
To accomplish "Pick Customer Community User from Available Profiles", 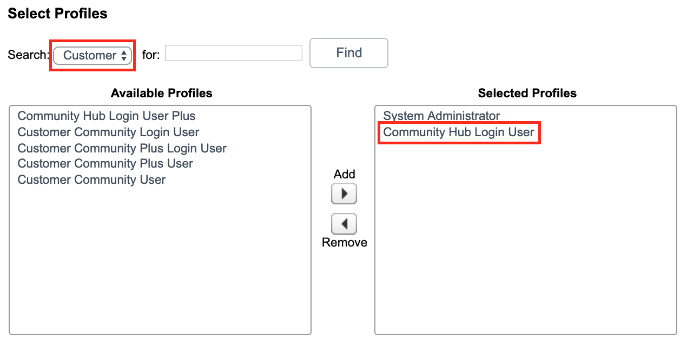I will coord(91,179).
